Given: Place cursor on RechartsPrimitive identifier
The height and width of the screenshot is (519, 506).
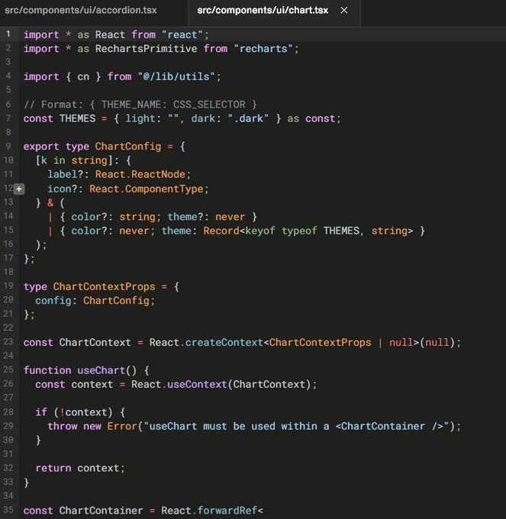Looking at the screenshot, I should point(146,49).
